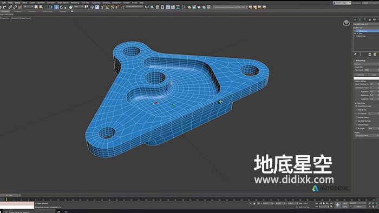This screenshot has height=213, width=379.
Task: Enable the By Angle checkbox
Action: point(356,128)
